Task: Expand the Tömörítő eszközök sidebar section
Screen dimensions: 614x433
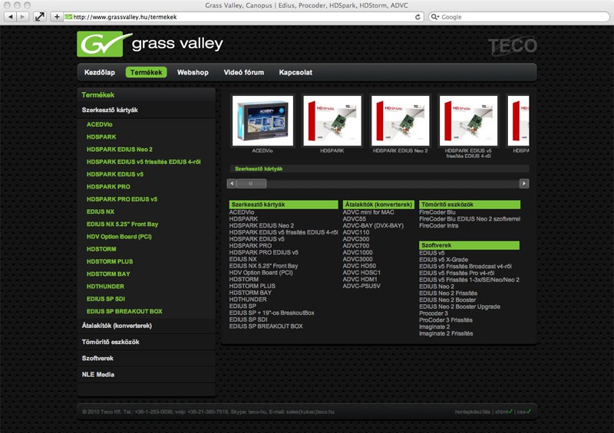Action: 111,342
